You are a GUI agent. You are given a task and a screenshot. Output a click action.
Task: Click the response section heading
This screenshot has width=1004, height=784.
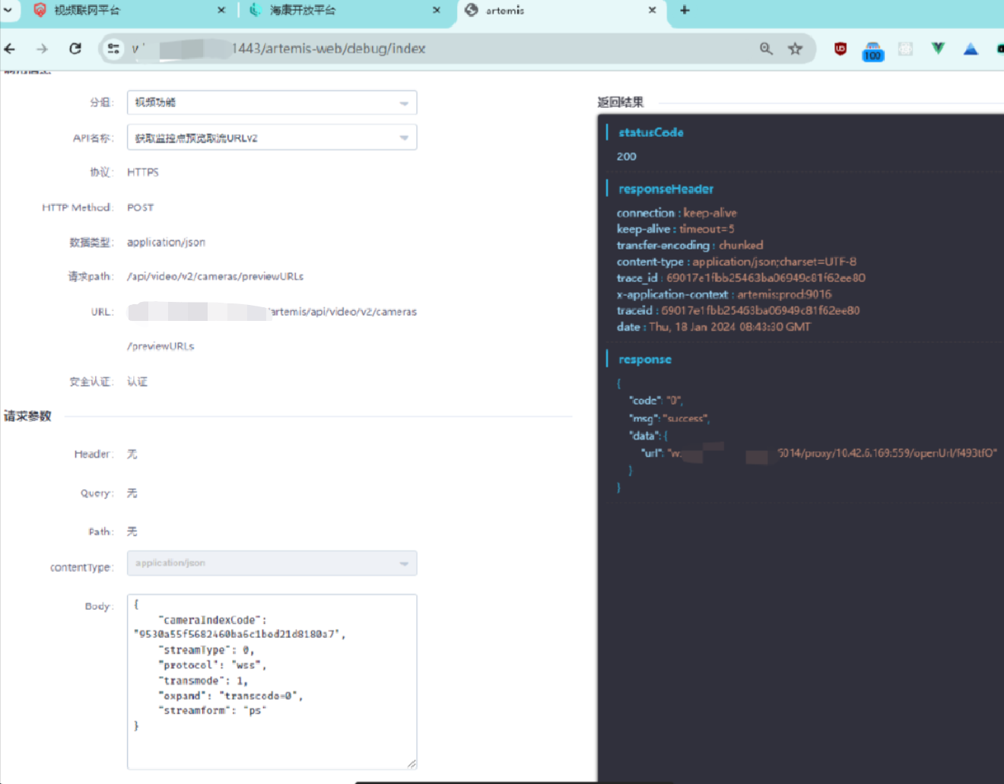tap(645, 359)
